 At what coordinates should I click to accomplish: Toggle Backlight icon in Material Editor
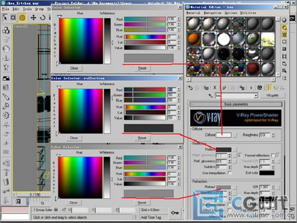[x=284, y=27]
